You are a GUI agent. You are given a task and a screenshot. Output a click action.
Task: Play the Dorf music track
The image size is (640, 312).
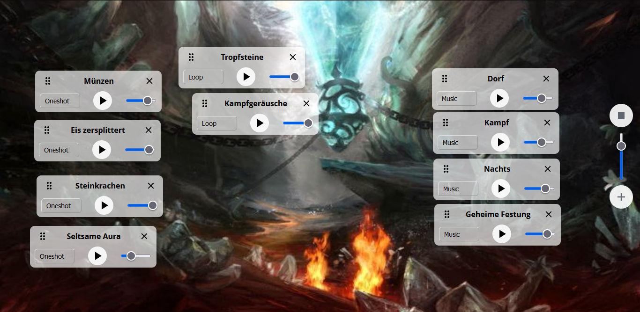pyautogui.click(x=499, y=98)
